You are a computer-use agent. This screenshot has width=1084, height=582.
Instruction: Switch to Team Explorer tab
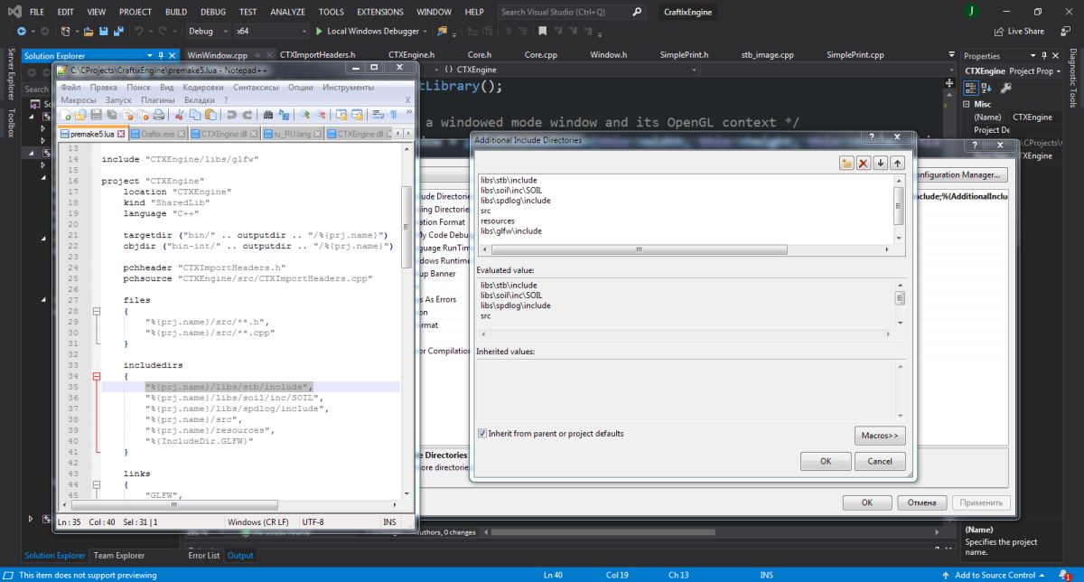(118, 556)
